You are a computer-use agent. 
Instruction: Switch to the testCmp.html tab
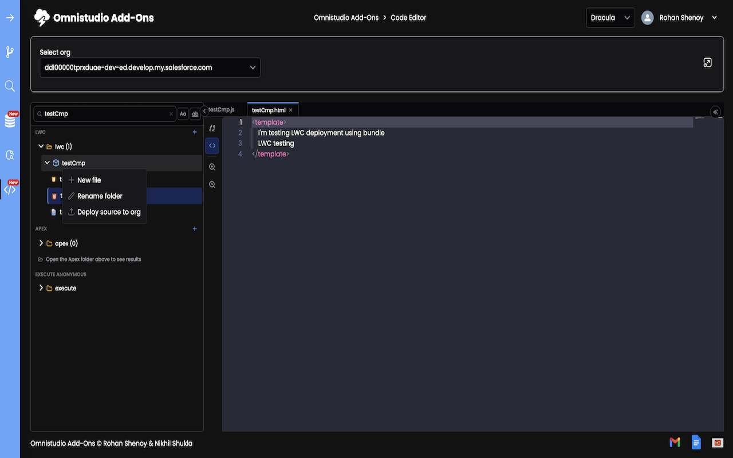pos(269,110)
